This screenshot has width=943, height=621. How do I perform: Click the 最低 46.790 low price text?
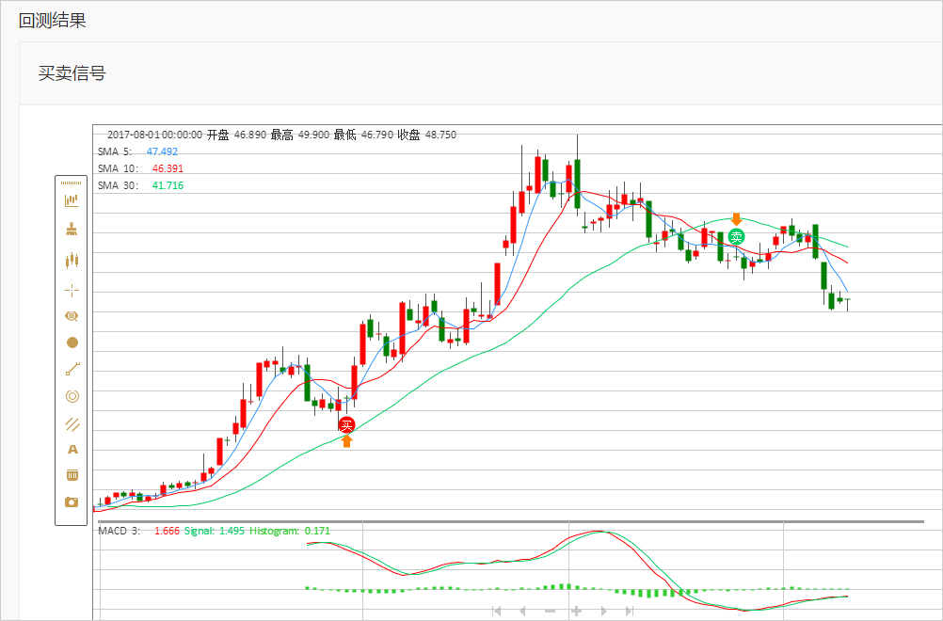tap(363, 135)
